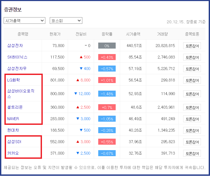Click the 전일비 column header

(81, 34)
